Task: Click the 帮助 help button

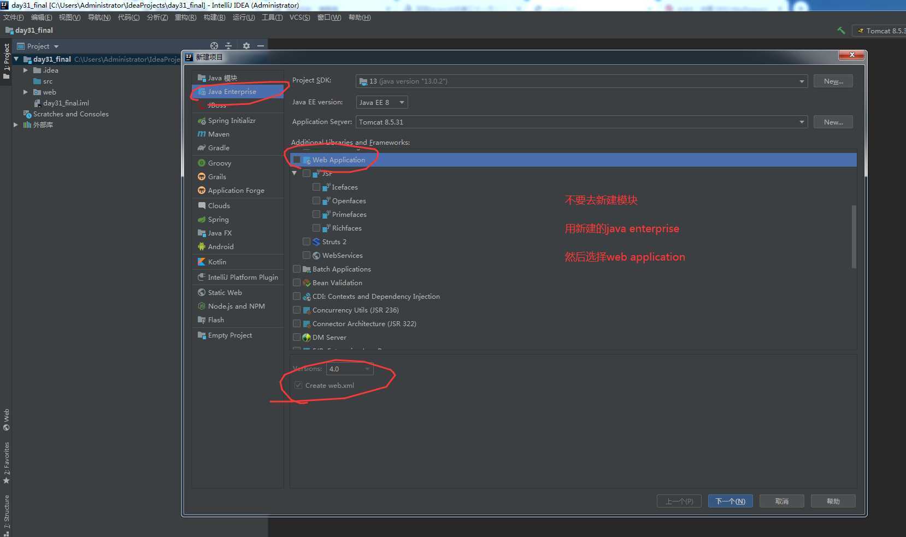Action: (x=833, y=501)
